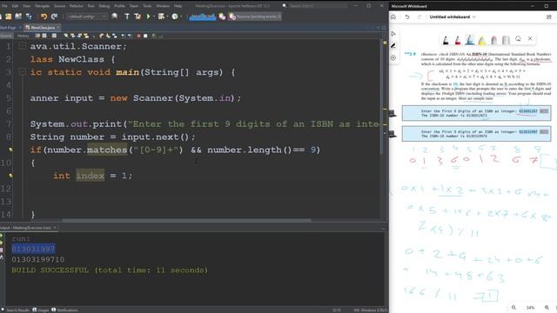The height and width of the screenshot is (313, 557).
Task: Select the eraser tool in Whiteboard
Action: [x=494, y=41]
